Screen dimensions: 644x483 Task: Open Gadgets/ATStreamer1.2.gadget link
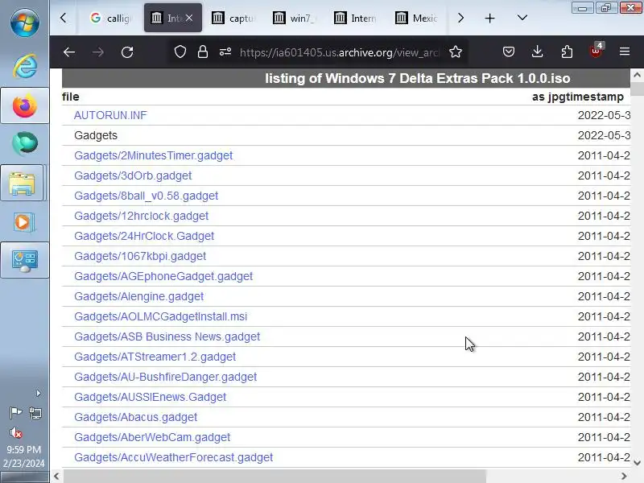point(155,357)
